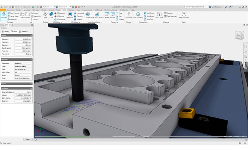Switch to the Statistics tab
Viewport: 248px width, 150px height.
coord(24,31)
